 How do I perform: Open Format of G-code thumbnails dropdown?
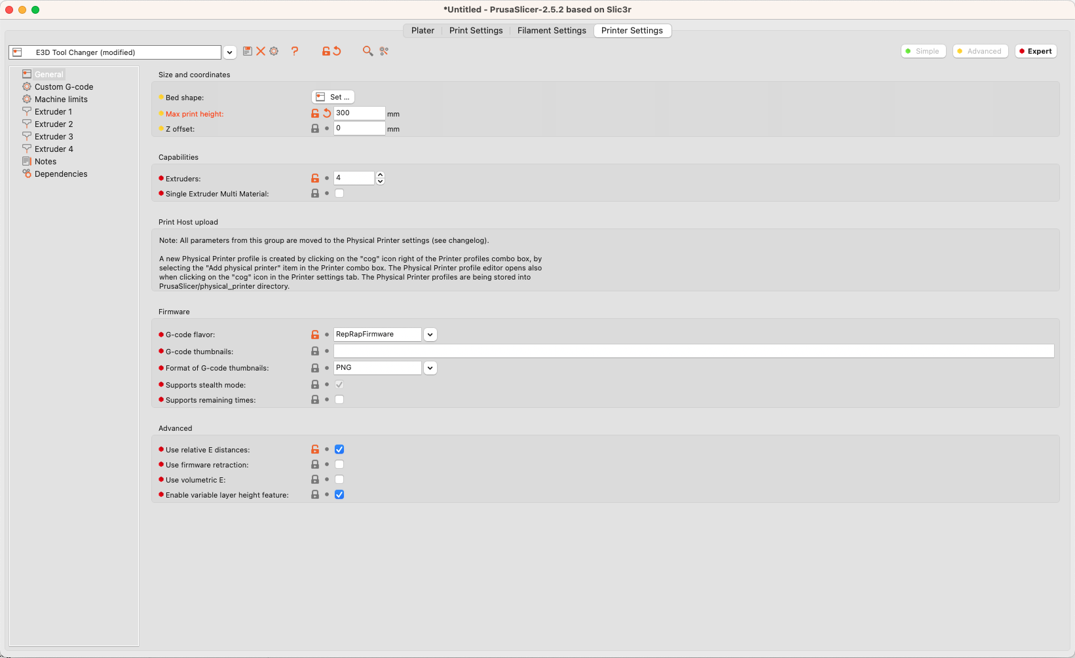pyautogui.click(x=430, y=368)
